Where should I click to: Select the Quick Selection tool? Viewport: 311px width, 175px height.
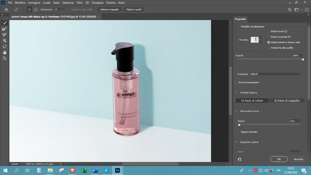[5, 23]
